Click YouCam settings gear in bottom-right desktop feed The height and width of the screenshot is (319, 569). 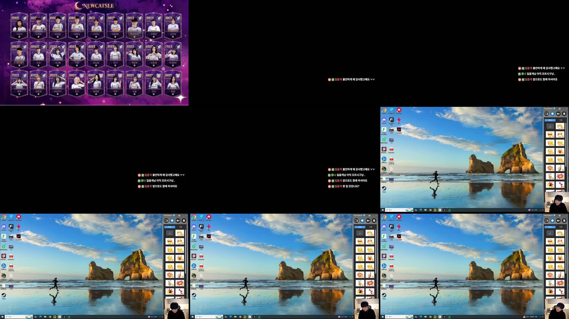(x=559, y=215)
